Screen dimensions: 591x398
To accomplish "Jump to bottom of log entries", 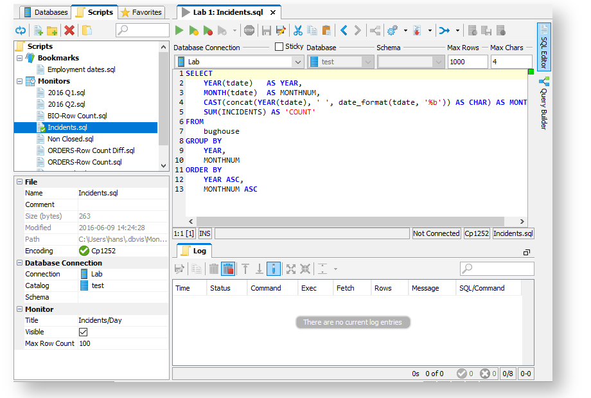I will 260,269.
